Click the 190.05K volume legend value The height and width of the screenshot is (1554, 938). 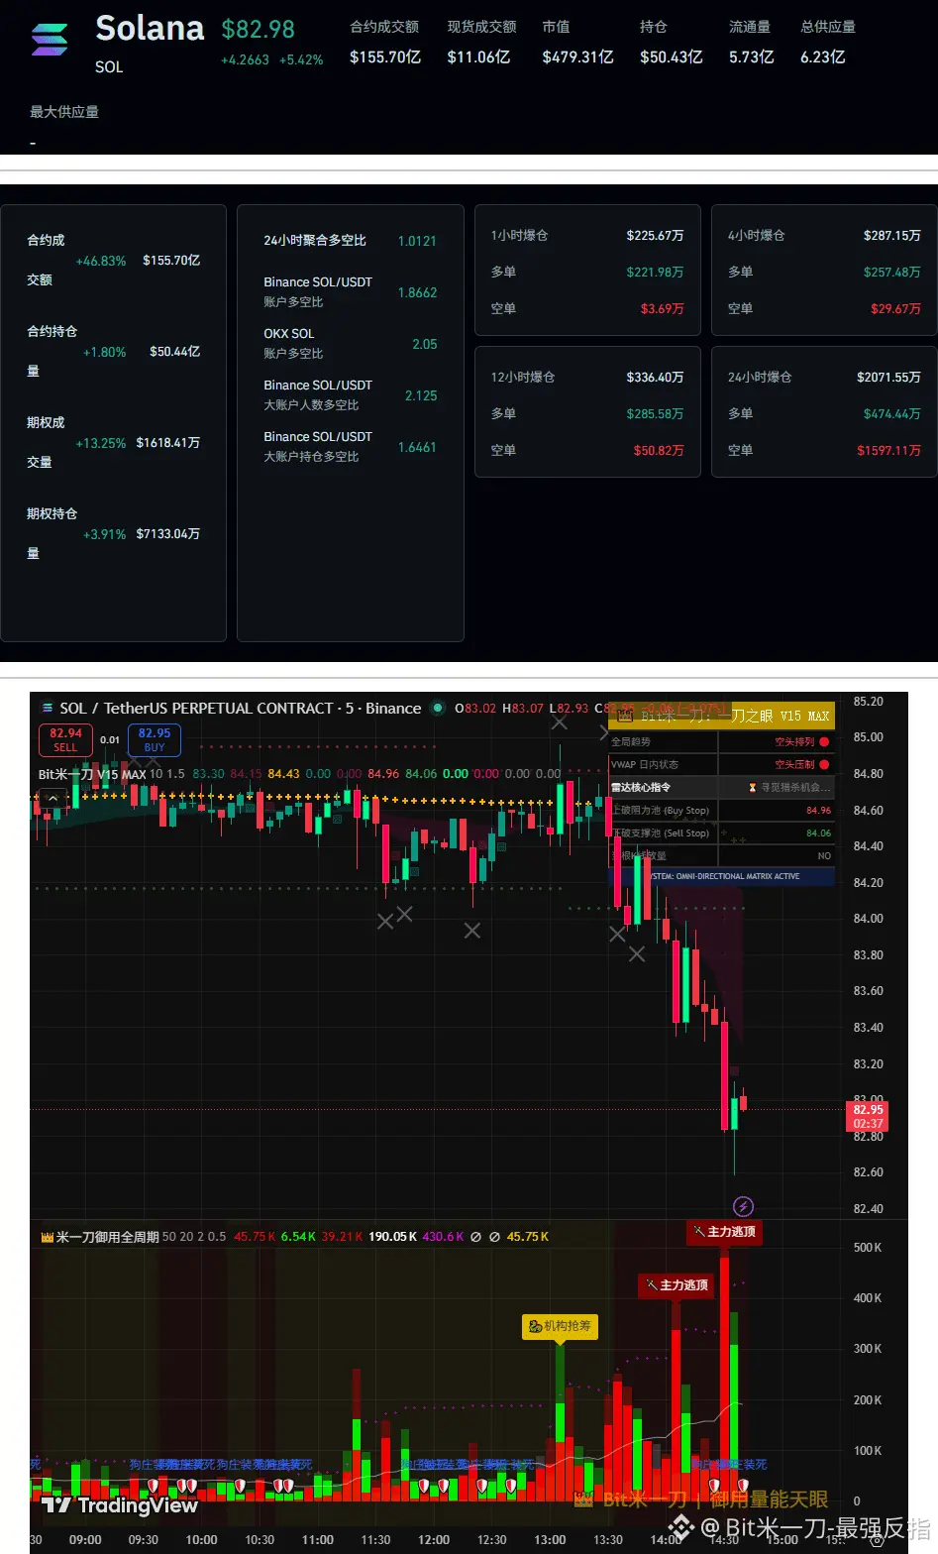[x=392, y=1237]
